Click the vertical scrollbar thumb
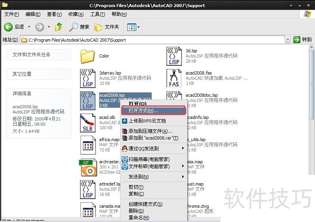The height and width of the screenshot is (222, 315). coord(312,85)
